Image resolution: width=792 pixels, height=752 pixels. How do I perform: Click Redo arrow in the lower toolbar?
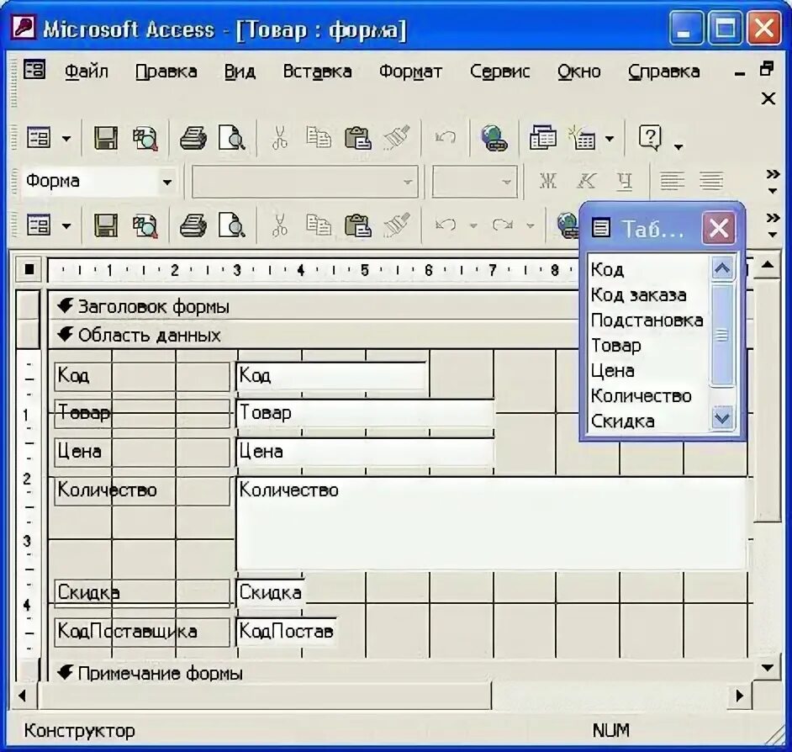[503, 225]
